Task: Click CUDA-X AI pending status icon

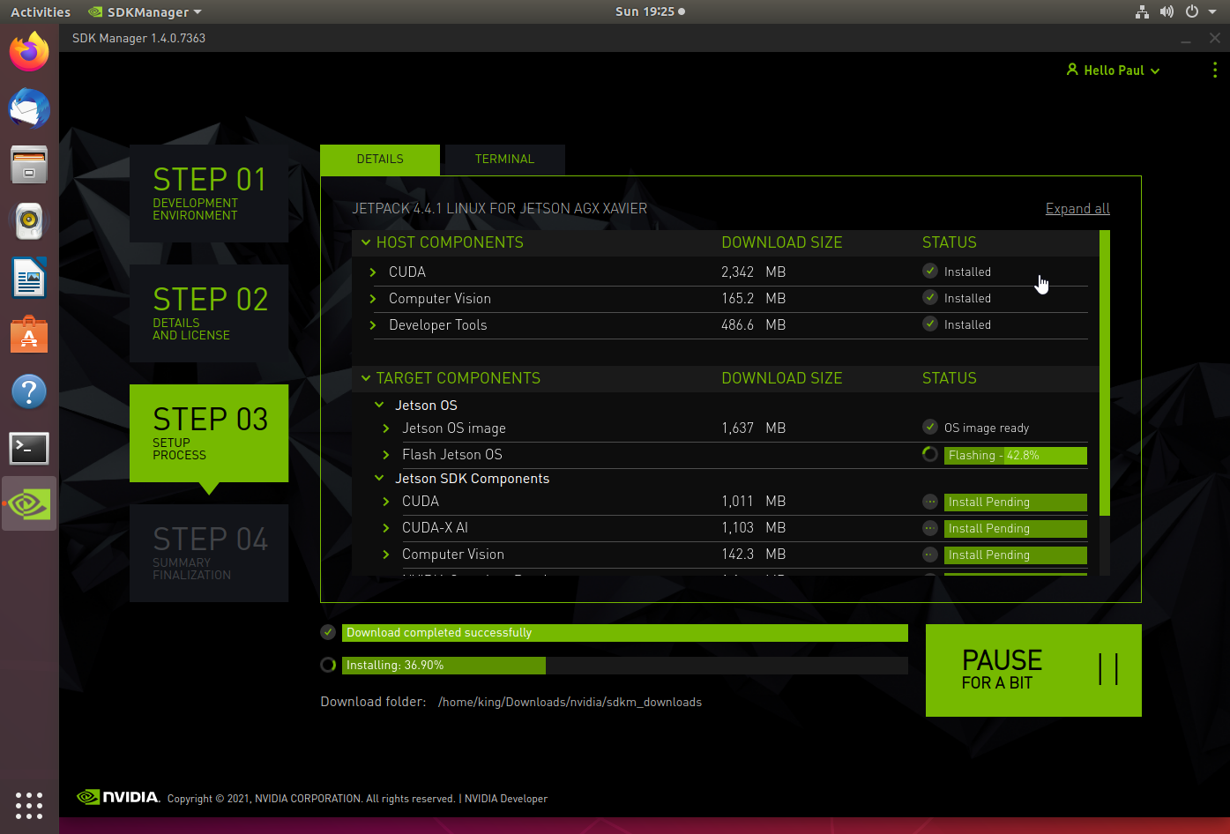Action: tap(930, 528)
